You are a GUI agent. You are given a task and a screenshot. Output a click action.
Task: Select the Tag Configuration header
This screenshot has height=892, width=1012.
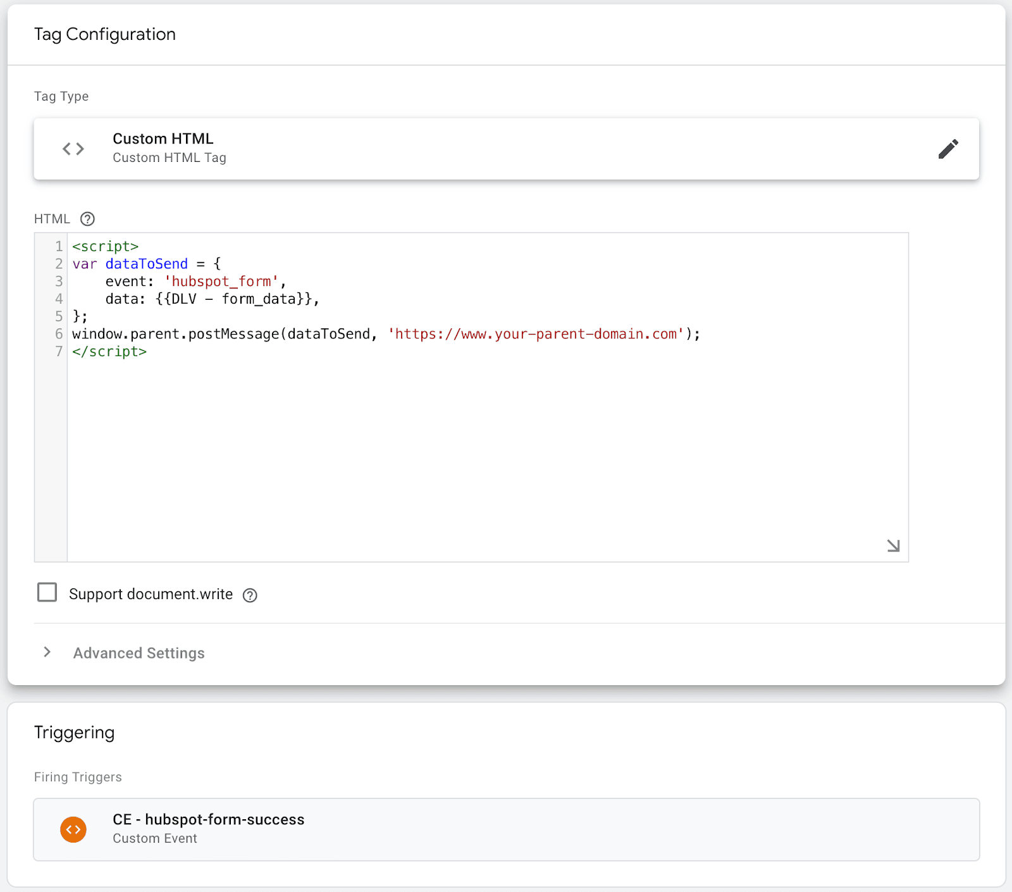click(105, 34)
